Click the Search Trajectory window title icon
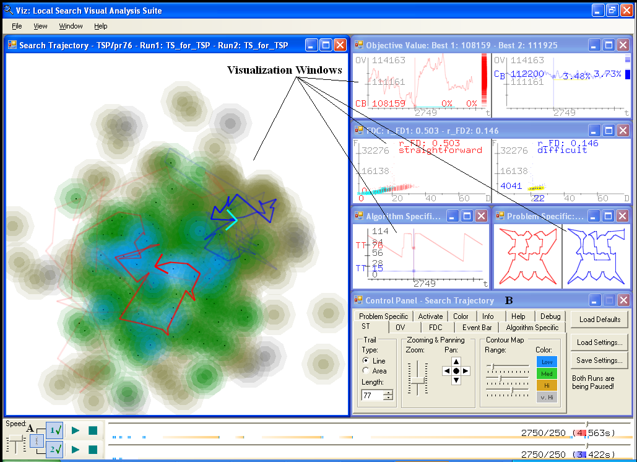 pos(12,45)
